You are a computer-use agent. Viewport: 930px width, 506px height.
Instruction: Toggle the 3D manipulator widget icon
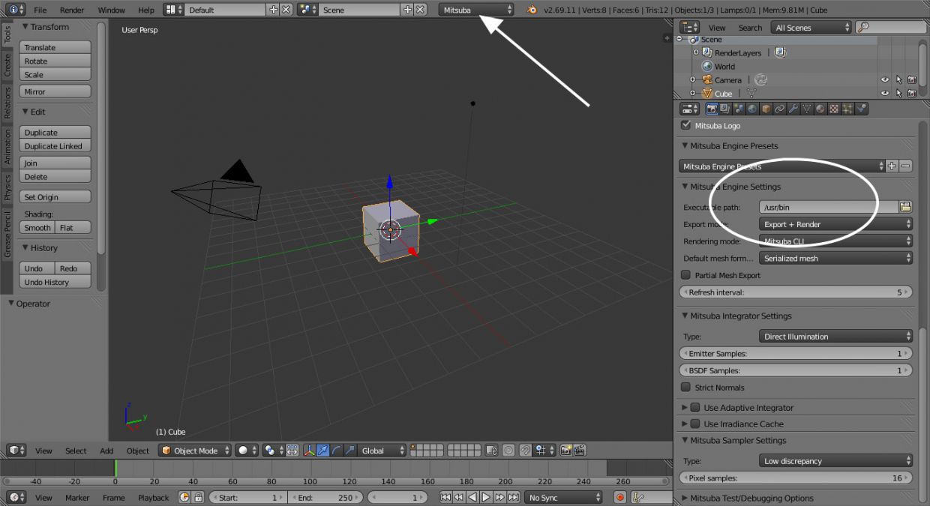click(309, 451)
